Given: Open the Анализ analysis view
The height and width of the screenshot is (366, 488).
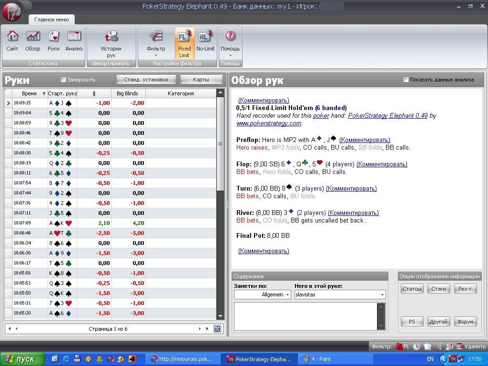Looking at the screenshot, I should [74, 41].
